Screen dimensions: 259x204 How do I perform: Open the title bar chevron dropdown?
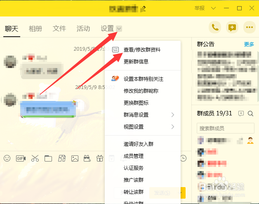tap(213, 8)
